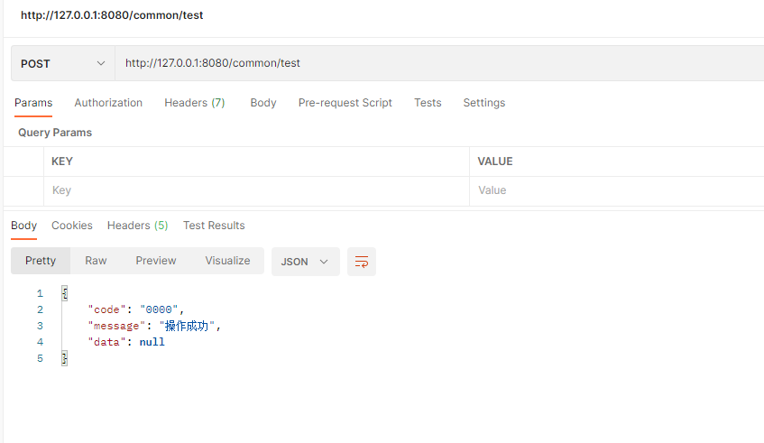The image size is (764, 443).
Task: Click the null value on line 4
Action: (x=152, y=342)
